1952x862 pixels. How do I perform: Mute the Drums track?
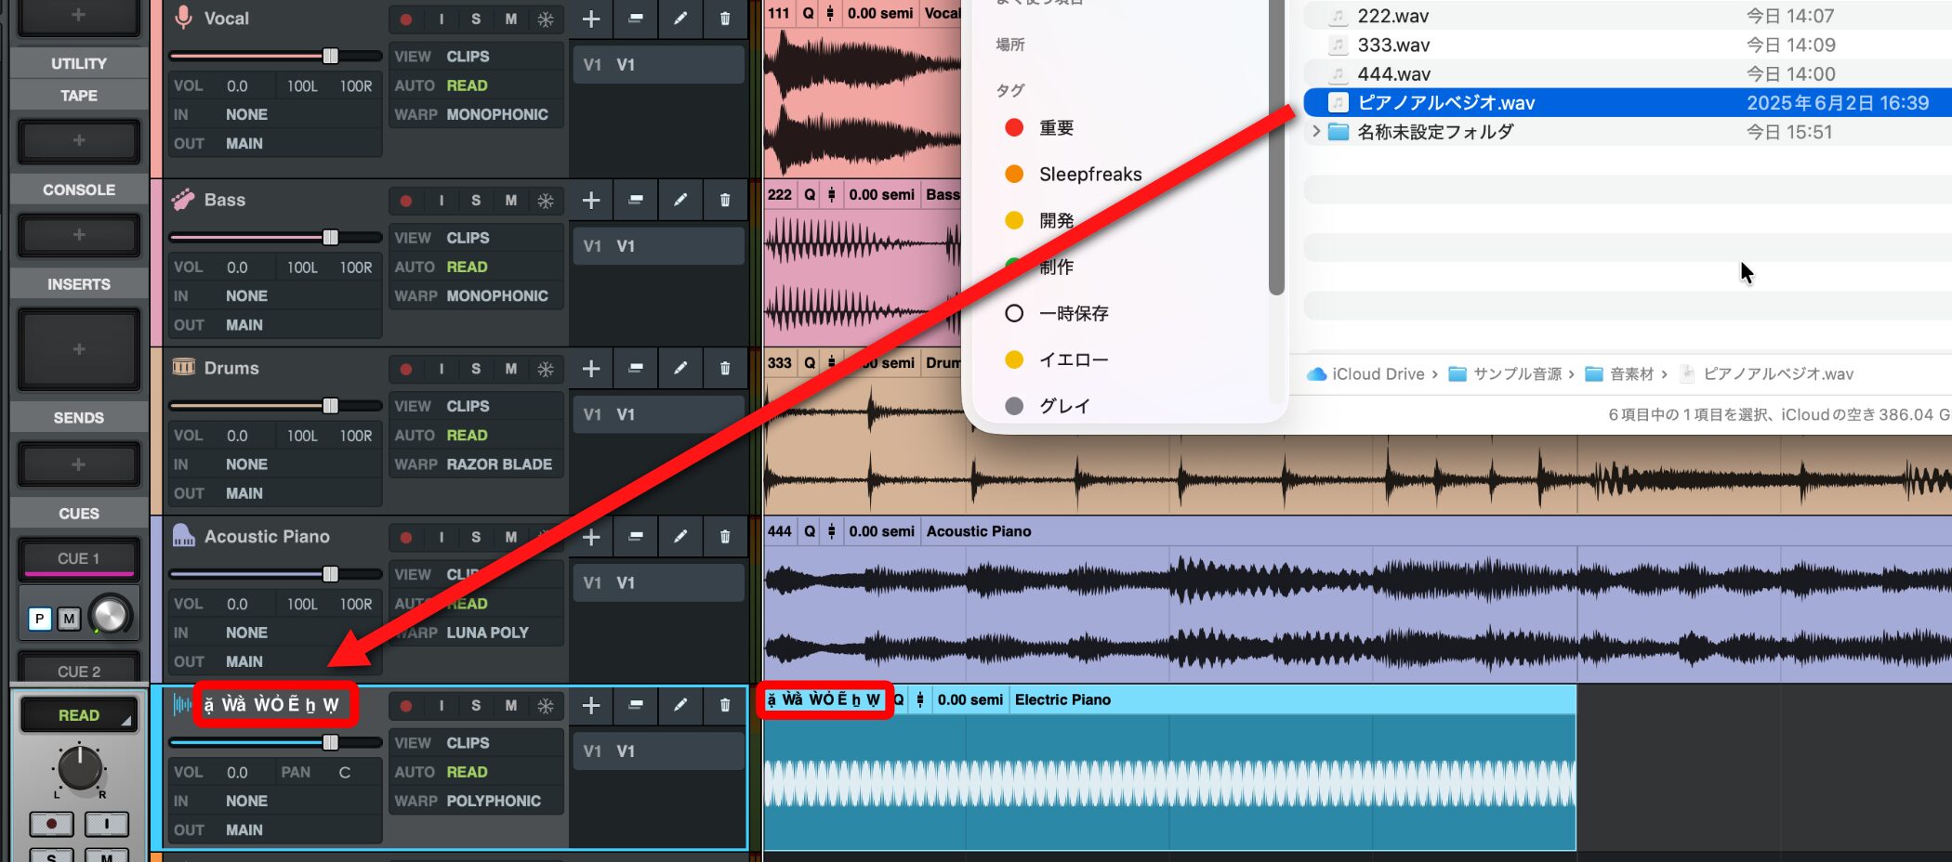[x=510, y=369]
